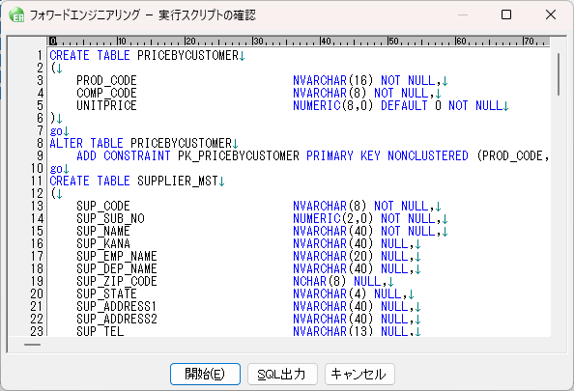Click NVARCHAR(4) type on line 20
The height and width of the screenshot is (391, 574).
click(x=330, y=293)
